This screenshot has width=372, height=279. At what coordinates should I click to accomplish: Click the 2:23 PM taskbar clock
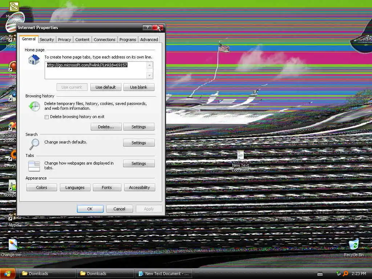[359, 274]
